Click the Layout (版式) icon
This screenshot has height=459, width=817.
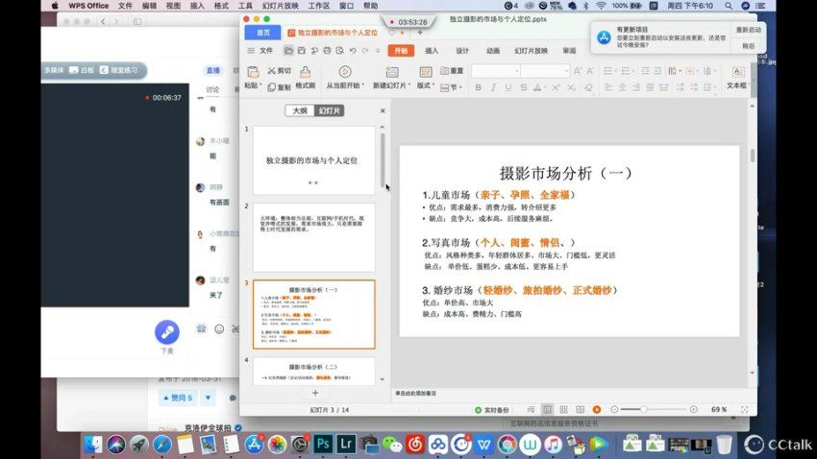click(x=425, y=72)
